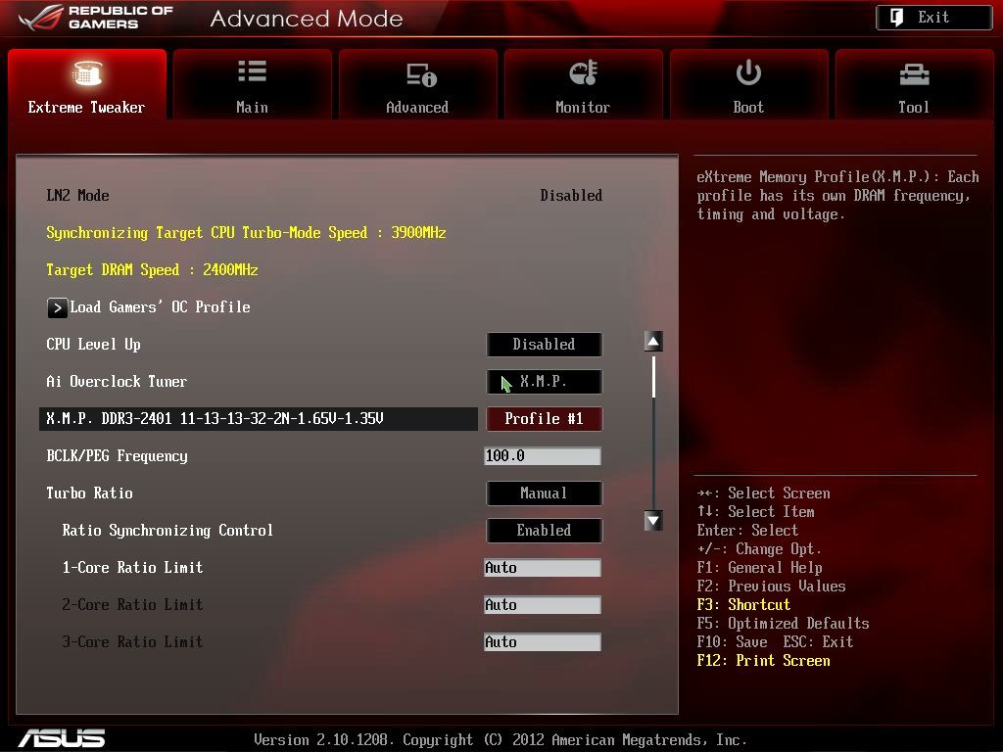The image size is (1003, 752).
Task: Open the CPU Level Up Disabled dropdown
Action: pyautogui.click(x=544, y=344)
